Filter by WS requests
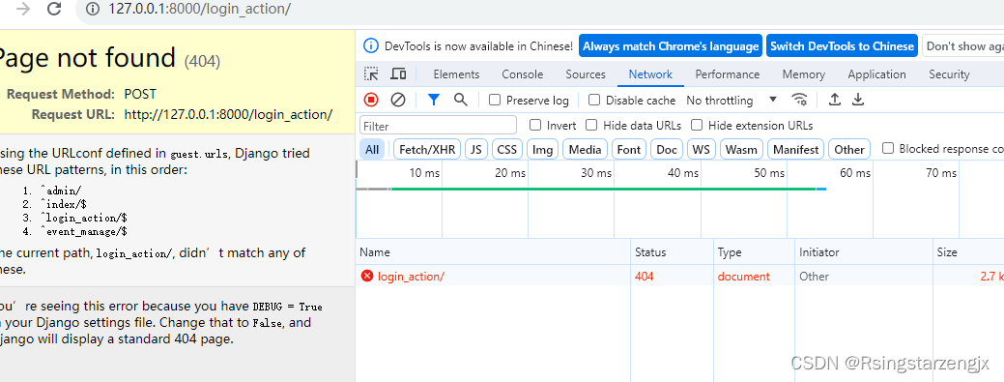1004x382 pixels. point(702,149)
